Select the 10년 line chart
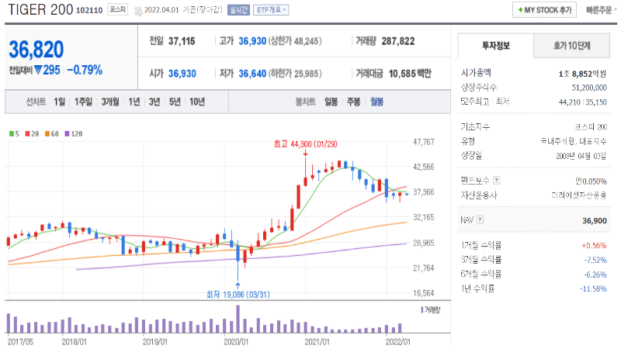The height and width of the screenshot is (349, 621). 197,102
